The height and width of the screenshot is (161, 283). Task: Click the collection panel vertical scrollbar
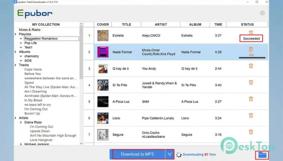point(81,52)
